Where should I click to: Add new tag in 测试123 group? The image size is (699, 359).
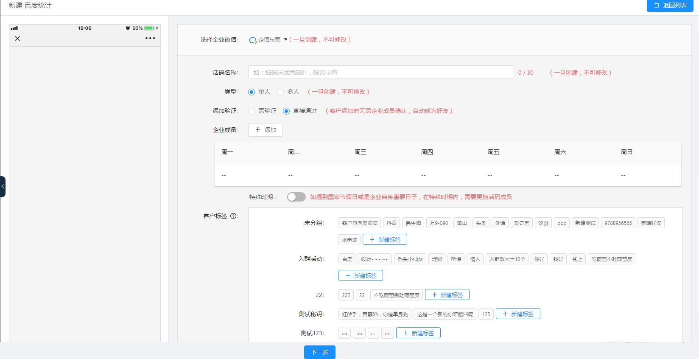(418, 333)
